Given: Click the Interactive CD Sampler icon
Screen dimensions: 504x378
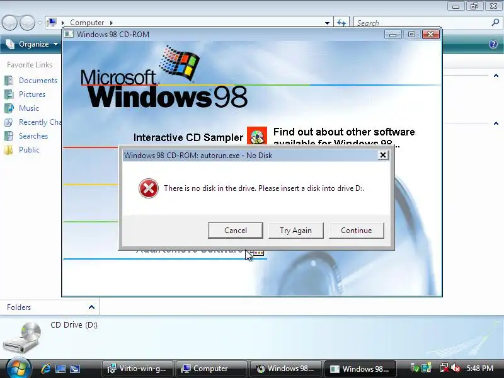Looking at the screenshot, I should point(257,136).
